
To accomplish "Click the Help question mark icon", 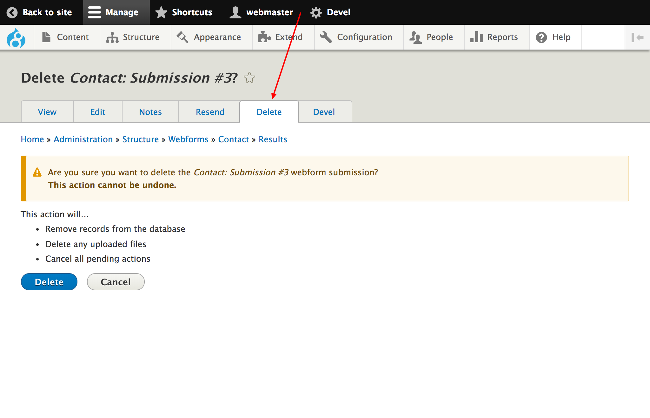I will pyautogui.click(x=541, y=37).
